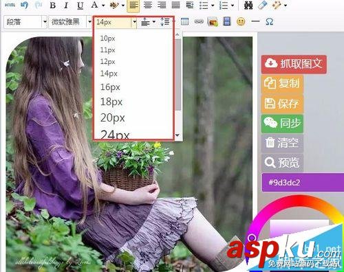344x272 pixels.
Task: Click the 预览 preview button
Action: 282,163
